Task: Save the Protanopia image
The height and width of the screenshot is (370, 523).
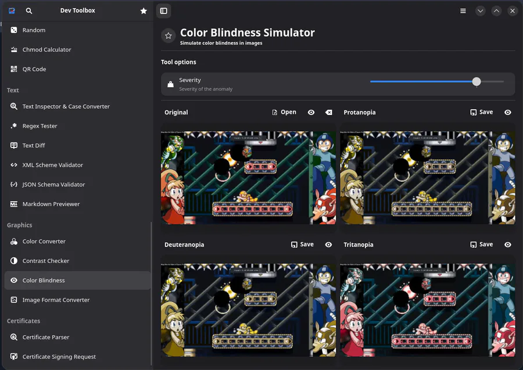Action: (481, 112)
